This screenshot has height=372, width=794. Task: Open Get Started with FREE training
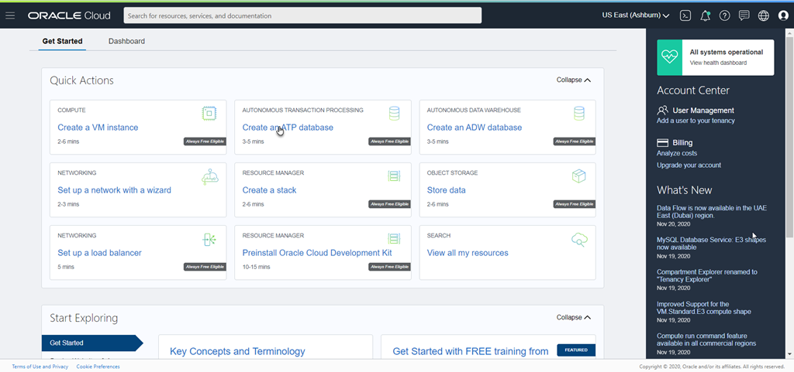(471, 351)
